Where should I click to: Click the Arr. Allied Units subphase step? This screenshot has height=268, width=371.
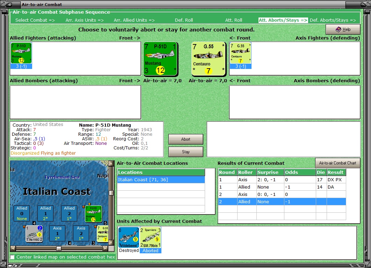coord(134,20)
